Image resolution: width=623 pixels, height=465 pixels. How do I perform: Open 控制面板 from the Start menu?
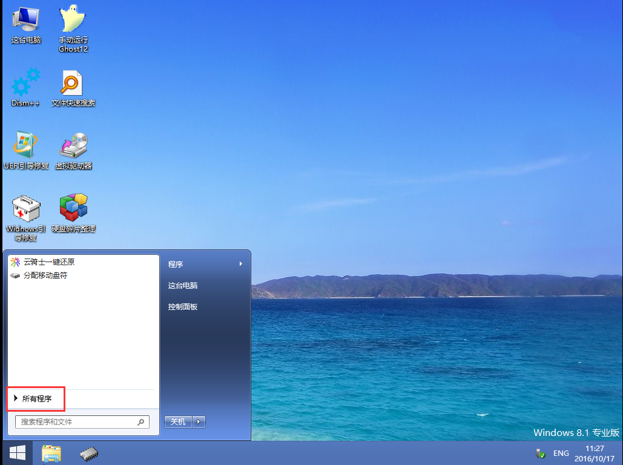coord(183,307)
